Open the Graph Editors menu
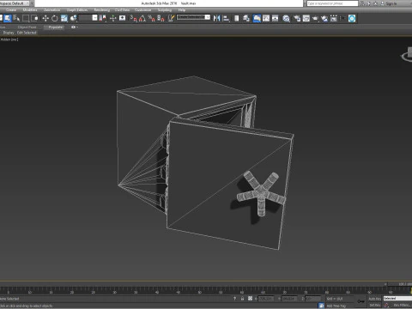This screenshot has height=309, width=412. (x=77, y=9)
